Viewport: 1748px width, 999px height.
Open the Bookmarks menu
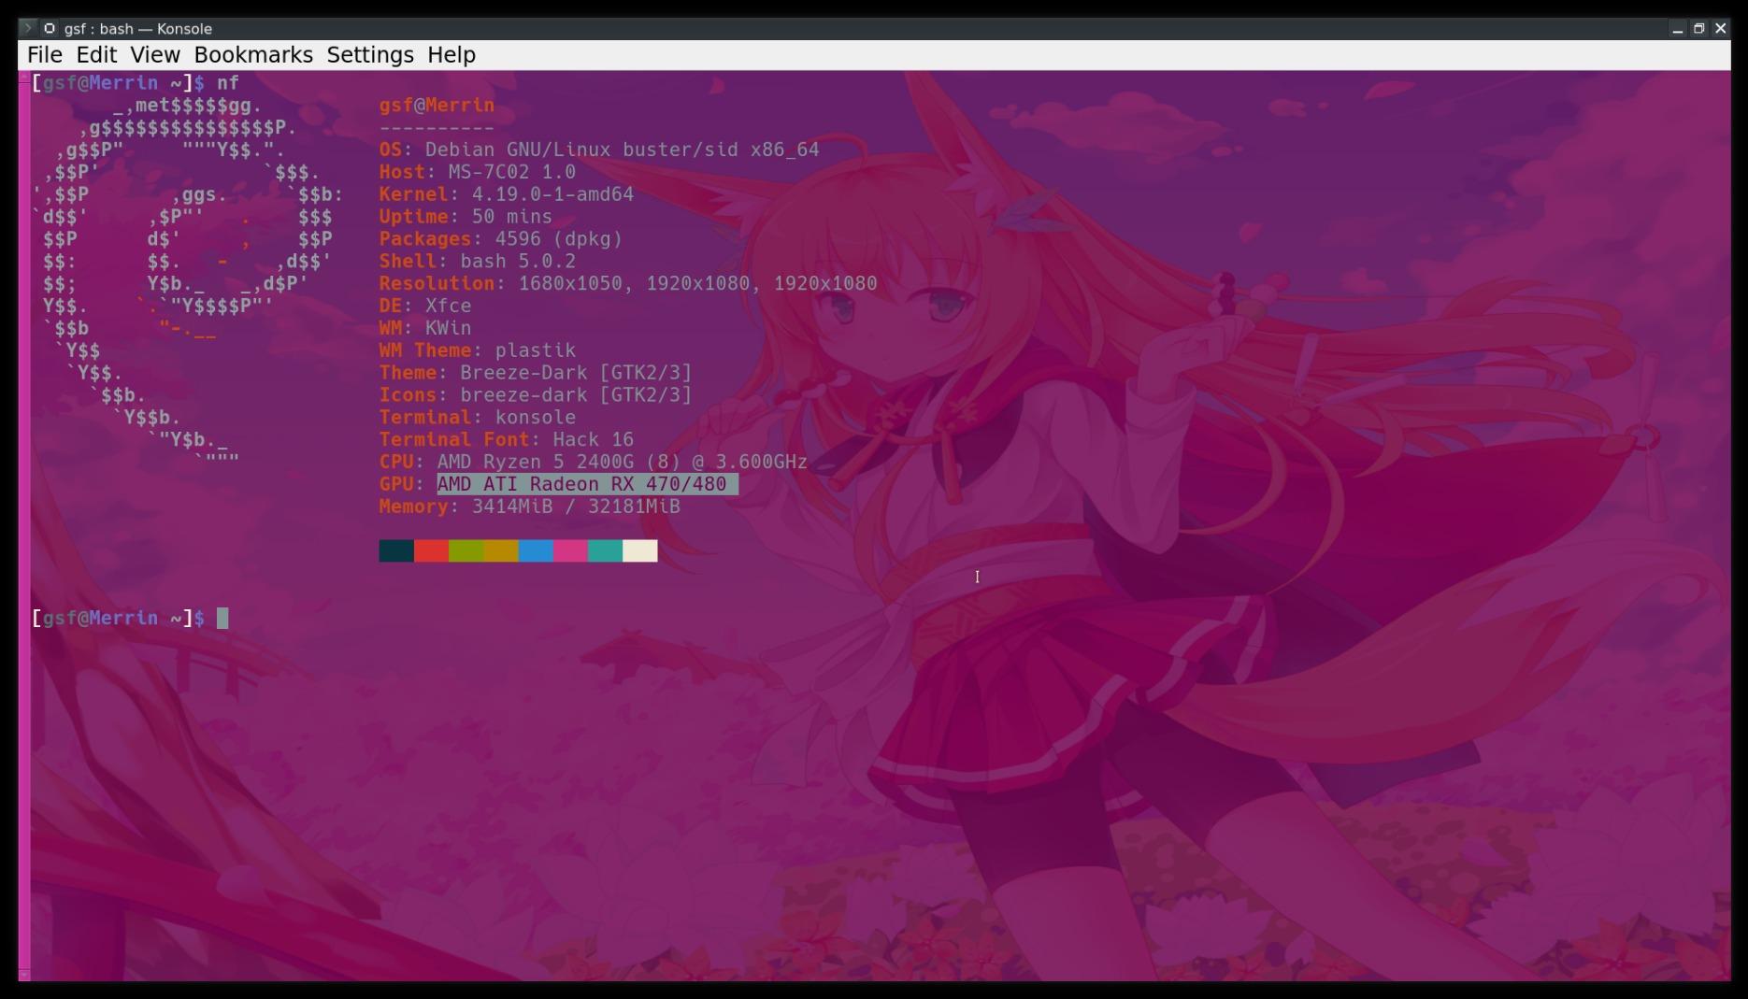coord(253,55)
